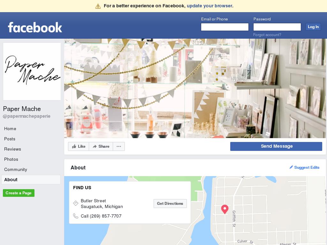327x245 pixels.
Task: Click the Share arrow icon
Action: 95,146
